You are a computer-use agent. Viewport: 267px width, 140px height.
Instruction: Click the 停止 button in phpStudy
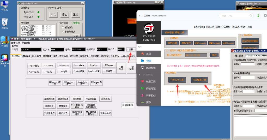click(65, 14)
